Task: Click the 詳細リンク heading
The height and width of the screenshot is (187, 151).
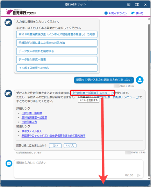Action: click(23, 109)
